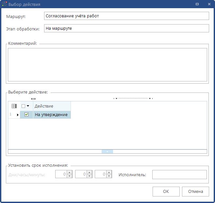The width and height of the screenshot is (215, 203).
Task: Close the Выбор действия dialog
Action: pos(209,4)
